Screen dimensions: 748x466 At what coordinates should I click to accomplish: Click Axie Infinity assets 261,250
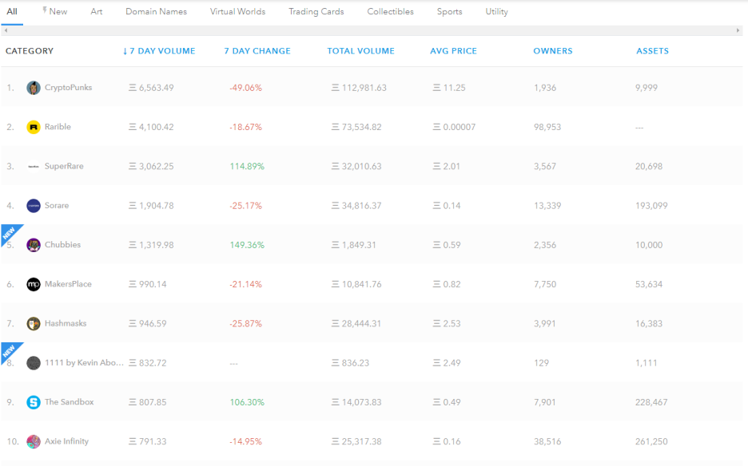tap(651, 442)
